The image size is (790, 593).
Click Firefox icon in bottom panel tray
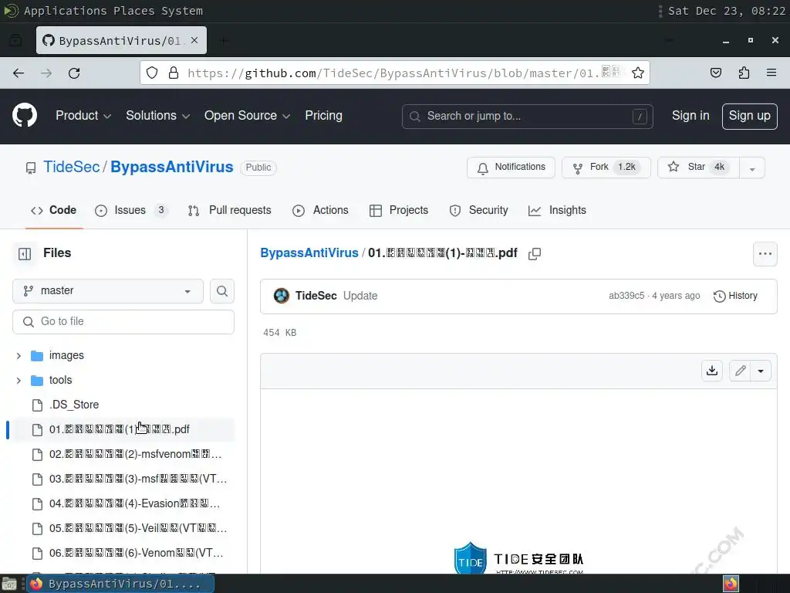(x=731, y=584)
